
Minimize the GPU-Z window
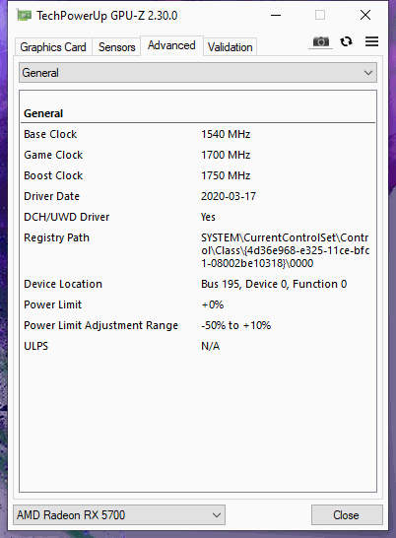pyautogui.click(x=276, y=16)
